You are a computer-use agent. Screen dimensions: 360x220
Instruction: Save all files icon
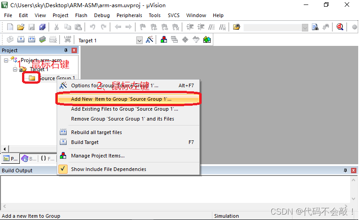pyautogui.click(x=42, y=27)
